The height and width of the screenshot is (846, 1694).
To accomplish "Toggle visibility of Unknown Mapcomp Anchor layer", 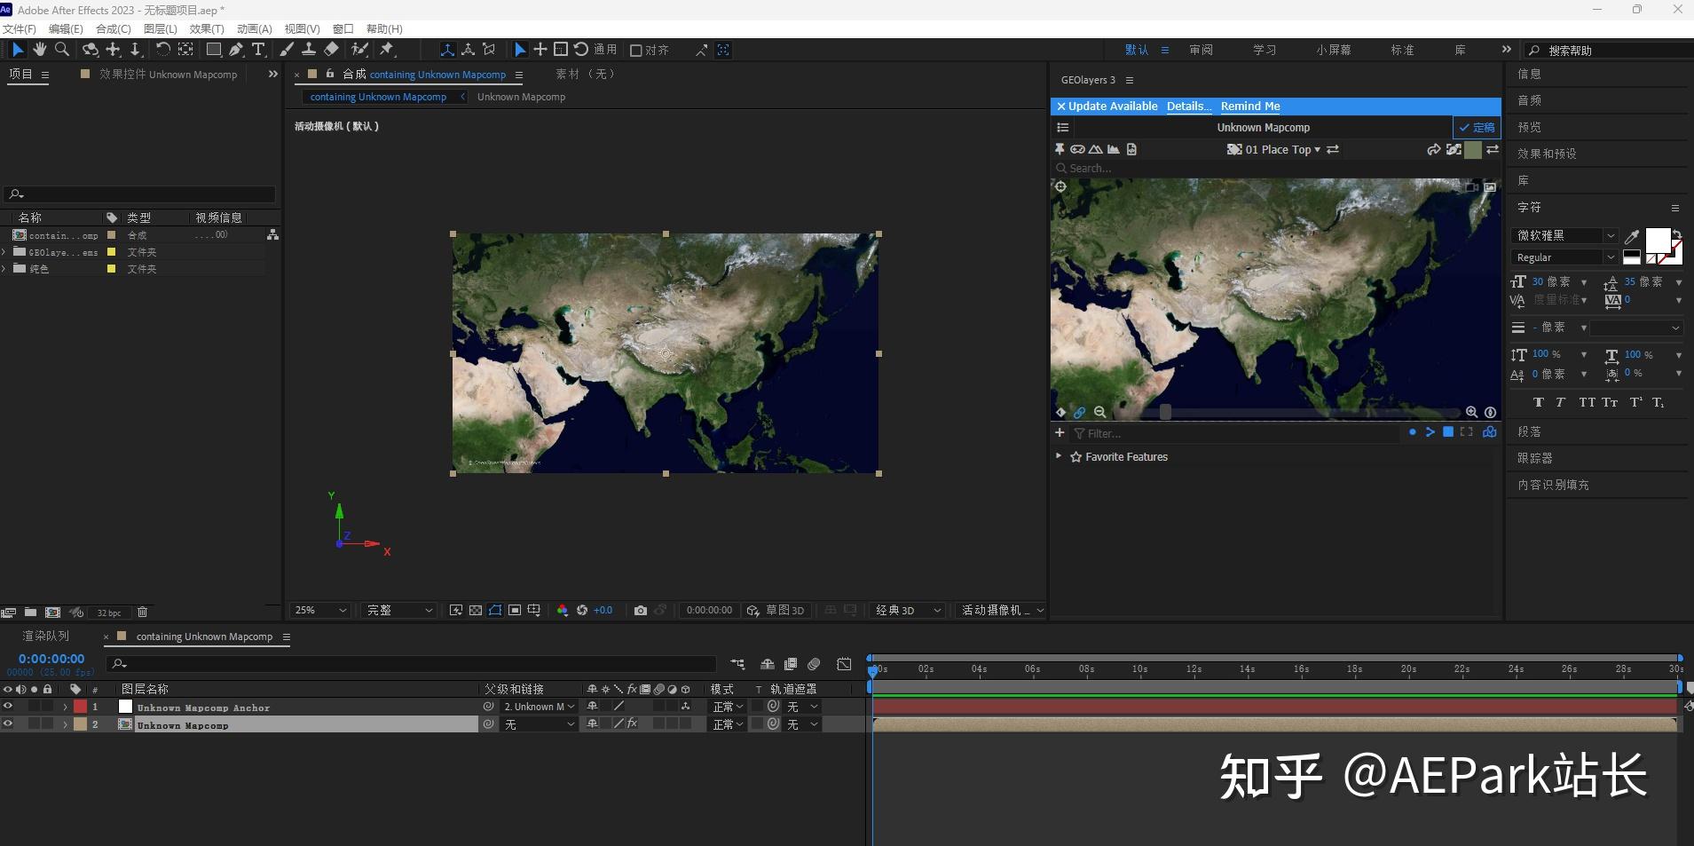I will pos(7,707).
